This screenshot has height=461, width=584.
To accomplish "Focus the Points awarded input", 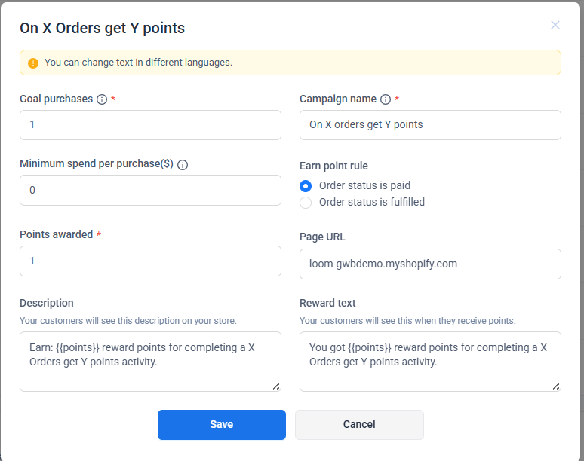I will pos(150,261).
